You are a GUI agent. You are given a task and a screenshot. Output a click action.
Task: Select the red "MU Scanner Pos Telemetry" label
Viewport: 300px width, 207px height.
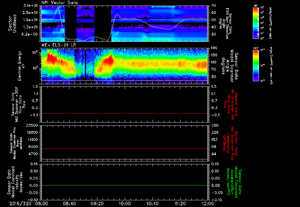tap(230, 143)
